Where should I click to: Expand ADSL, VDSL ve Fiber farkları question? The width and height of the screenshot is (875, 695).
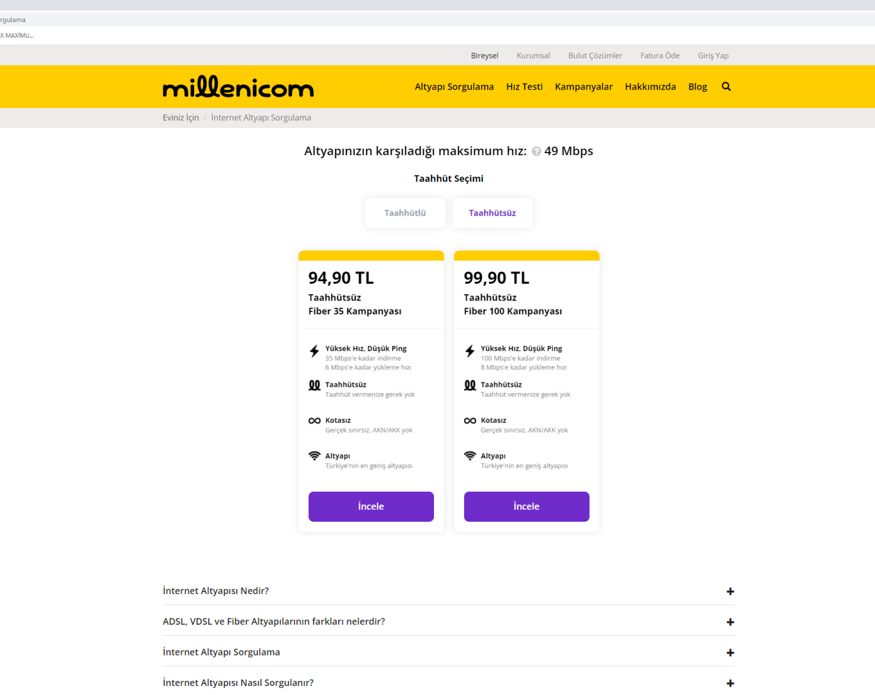[x=730, y=622]
